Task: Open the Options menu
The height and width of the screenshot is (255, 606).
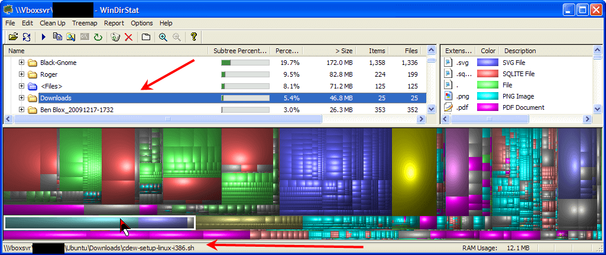Action: [142, 23]
